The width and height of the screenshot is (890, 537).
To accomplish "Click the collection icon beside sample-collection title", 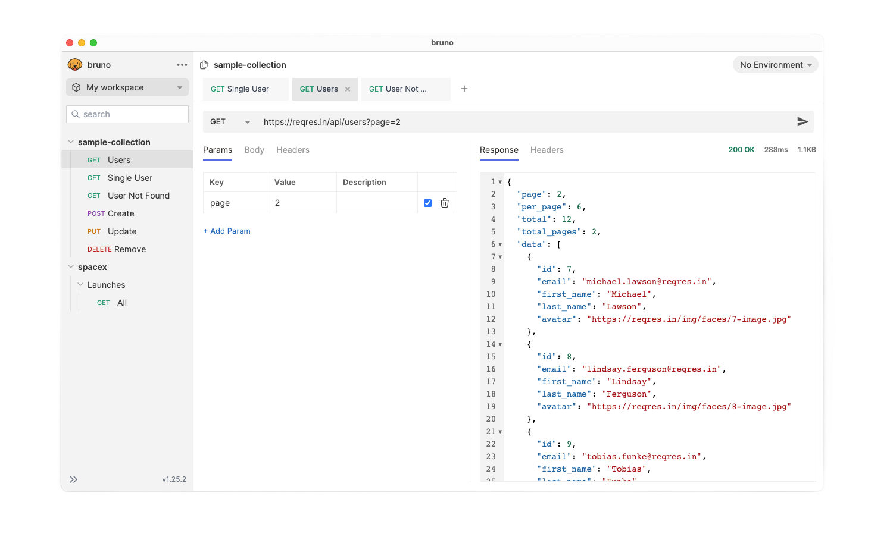I will coord(204,65).
